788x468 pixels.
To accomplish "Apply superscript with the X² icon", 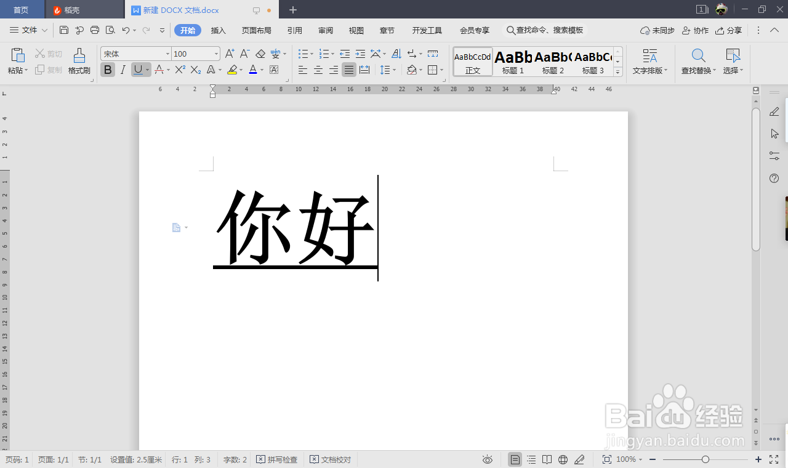I will 180,70.
